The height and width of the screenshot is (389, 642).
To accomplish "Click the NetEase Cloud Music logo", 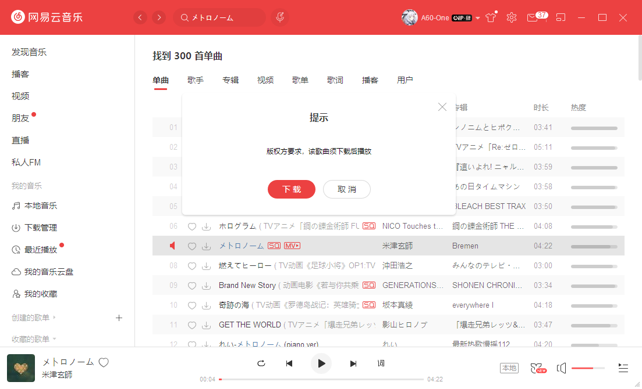I will [x=47, y=17].
